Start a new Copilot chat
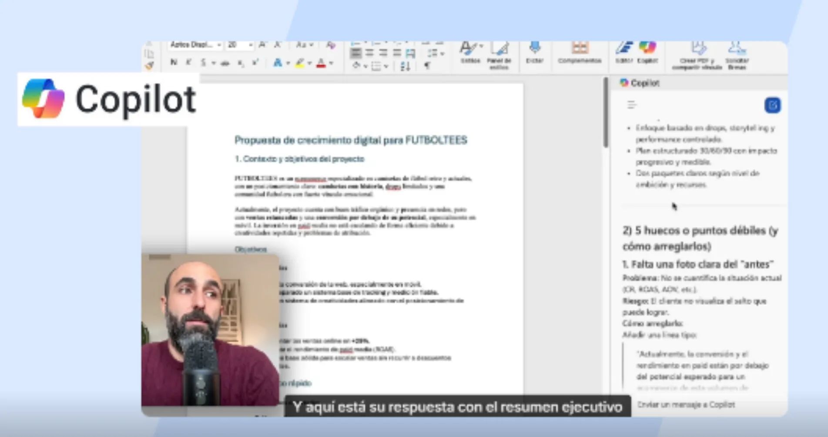Image resolution: width=828 pixels, height=437 pixels. [772, 105]
